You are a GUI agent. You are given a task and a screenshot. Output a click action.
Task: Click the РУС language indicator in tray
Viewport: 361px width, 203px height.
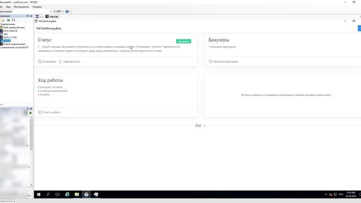341,195
